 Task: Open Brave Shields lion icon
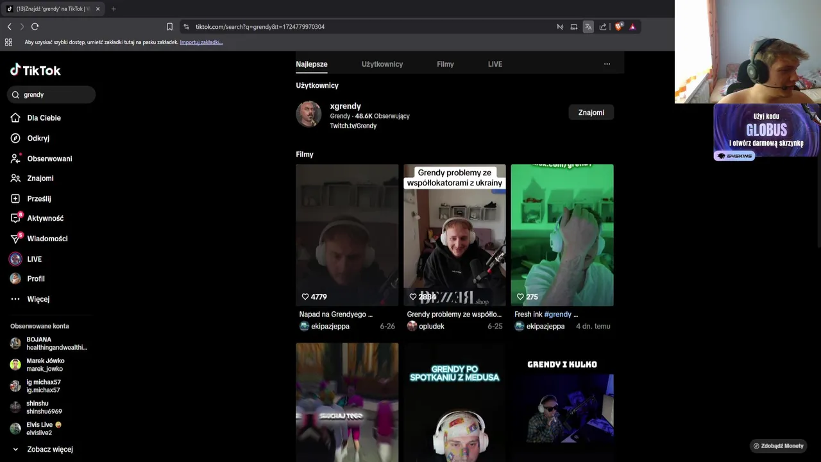pos(619,26)
